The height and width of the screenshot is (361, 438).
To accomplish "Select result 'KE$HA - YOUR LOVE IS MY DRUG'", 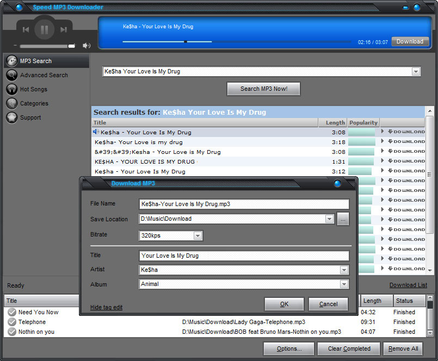I will [145, 161].
